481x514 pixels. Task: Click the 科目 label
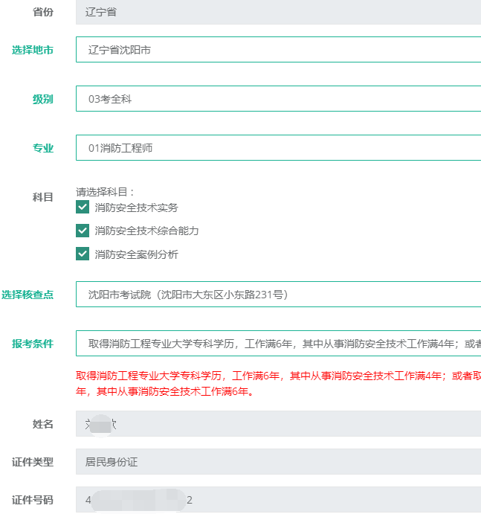pyautogui.click(x=42, y=197)
